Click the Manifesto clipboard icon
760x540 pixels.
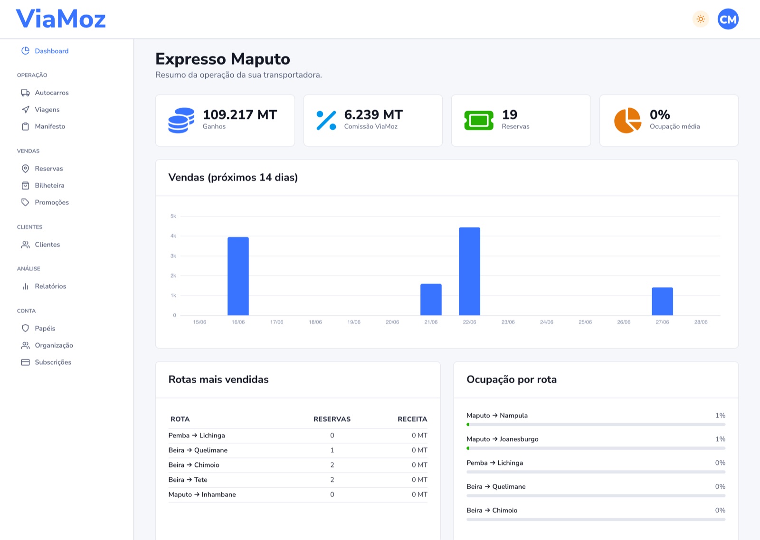26,126
